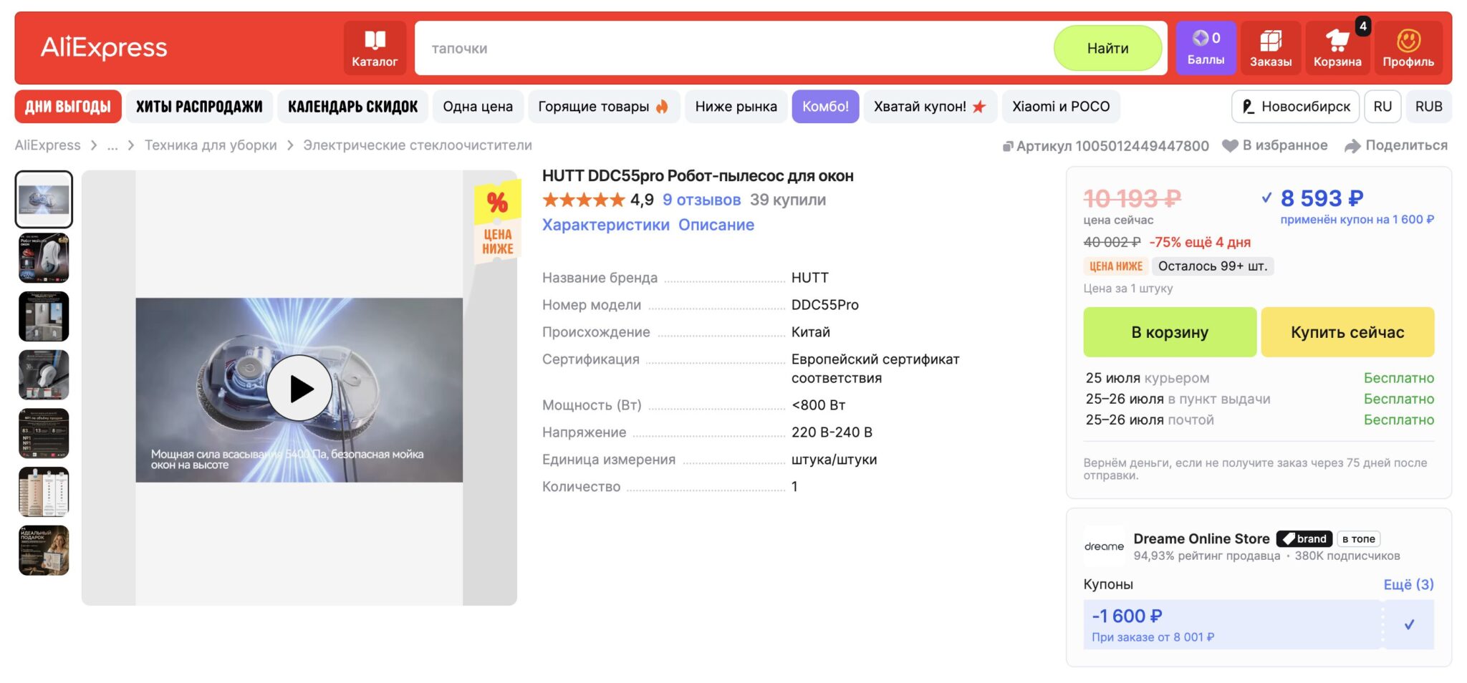Open ДНИ ВЫГОДЫ tab
The height and width of the screenshot is (683, 1467).
[68, 107]
